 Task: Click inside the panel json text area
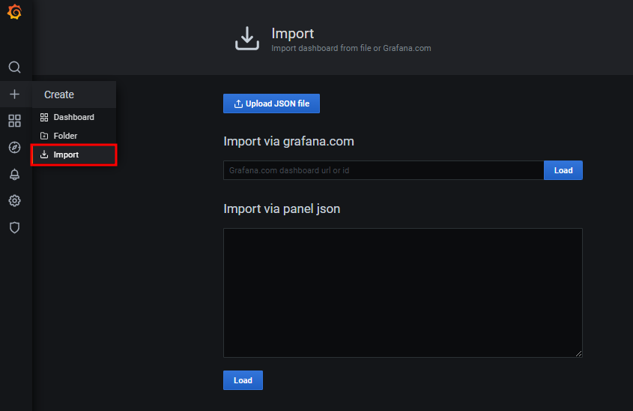point(403,292)
